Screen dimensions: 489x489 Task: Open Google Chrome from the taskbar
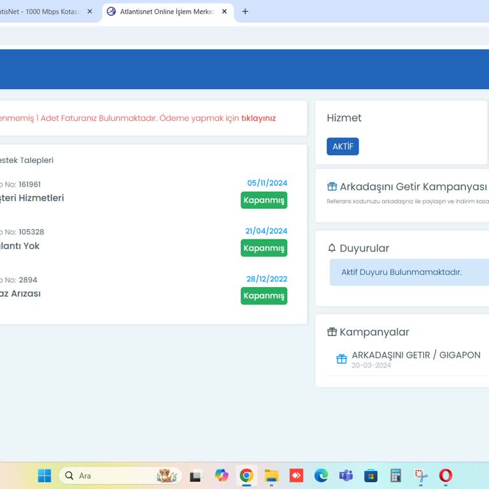pyautogui.click(x=246, y=476)
